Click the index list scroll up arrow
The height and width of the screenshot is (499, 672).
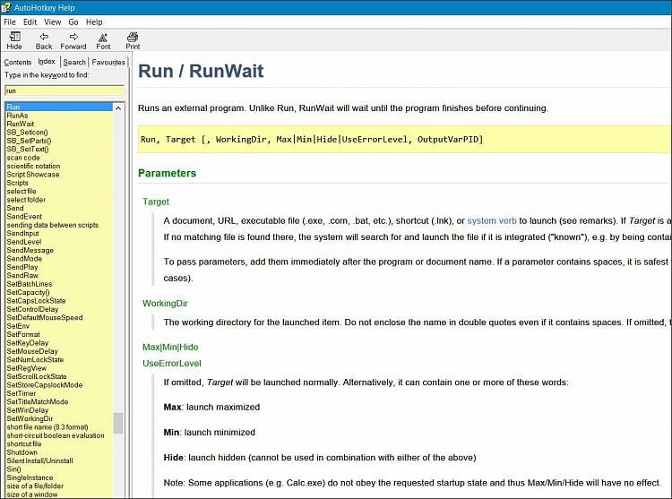click(x=118, y=108)
